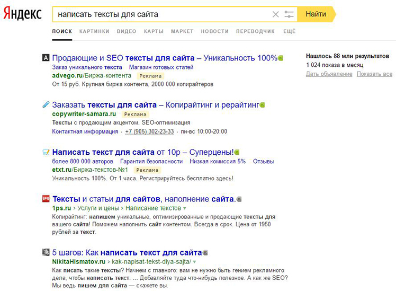Open 'Продающие и SEO тексты для сайта' result
Image resolution: width=396 pixels, height=291 pixels.
(x=165, y=58)
